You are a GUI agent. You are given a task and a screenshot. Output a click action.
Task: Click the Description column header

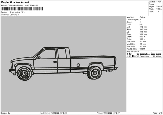[x=145, y=54]
